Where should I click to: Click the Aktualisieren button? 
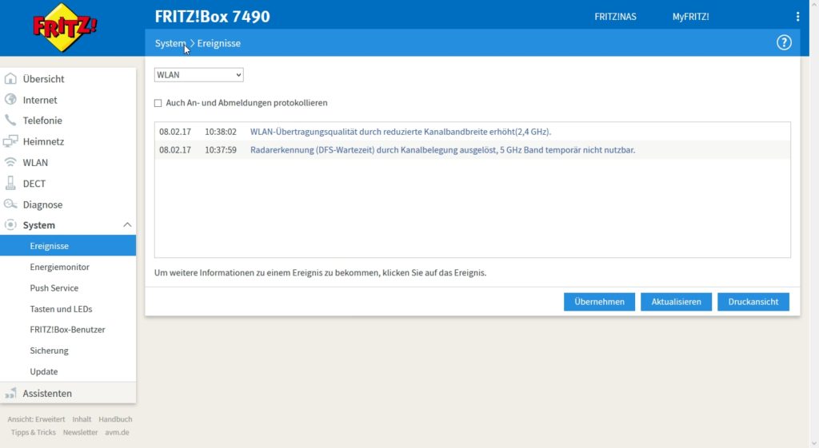point(676,302)
